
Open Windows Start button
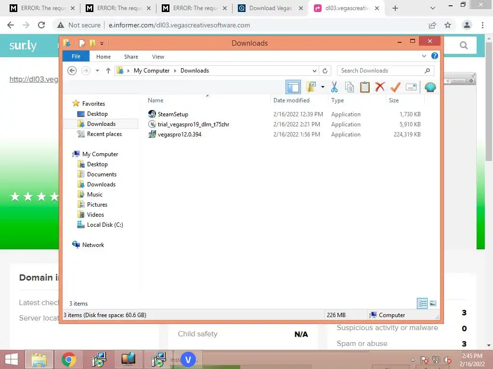point(12,359)
